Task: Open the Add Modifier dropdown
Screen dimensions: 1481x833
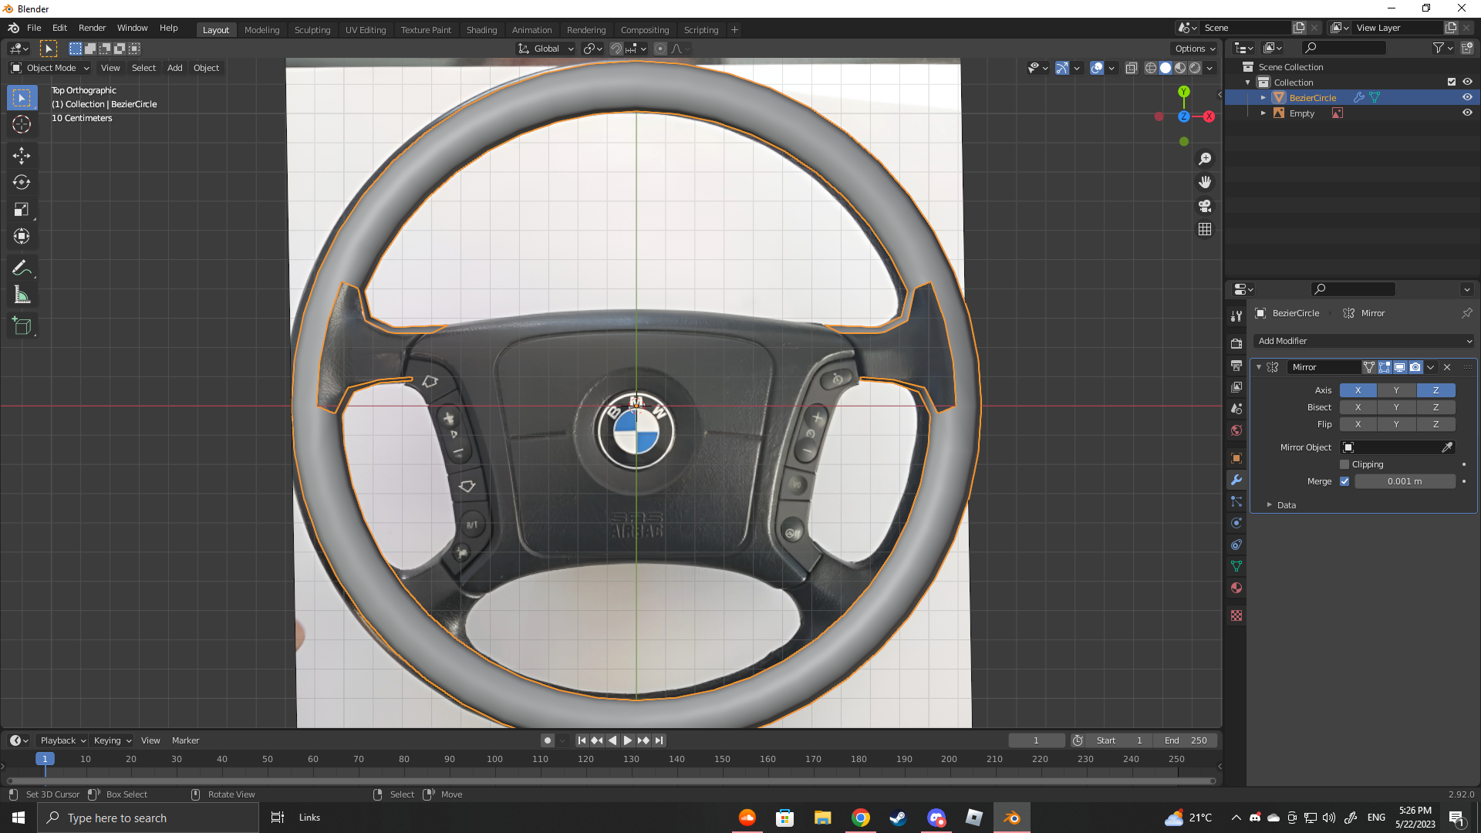Action: click(1365, 341)
